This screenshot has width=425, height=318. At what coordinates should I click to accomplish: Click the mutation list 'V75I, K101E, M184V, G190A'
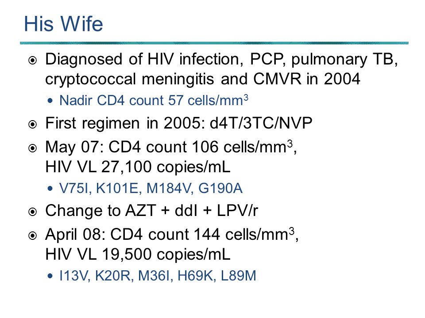pyautogui.click(x=151, y=188)
